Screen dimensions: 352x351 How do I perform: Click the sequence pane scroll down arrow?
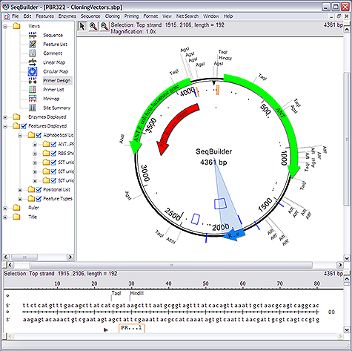pos(347,329)
